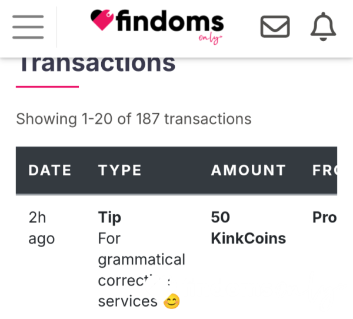Open notifications with the bell icon
The width and height of the screenshot is (353, 319).
pos(323,26)
